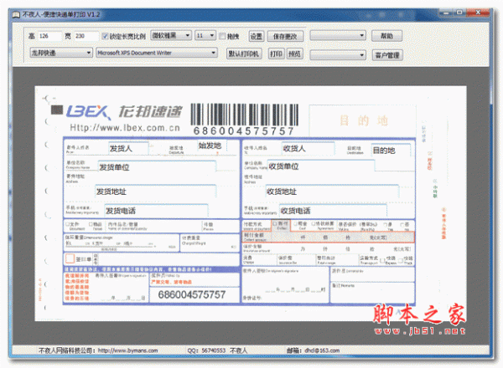The width and height of the screenshot is (503, 368).
Task: Select the 收货人 field on the waybill
Action: (308, 149)
